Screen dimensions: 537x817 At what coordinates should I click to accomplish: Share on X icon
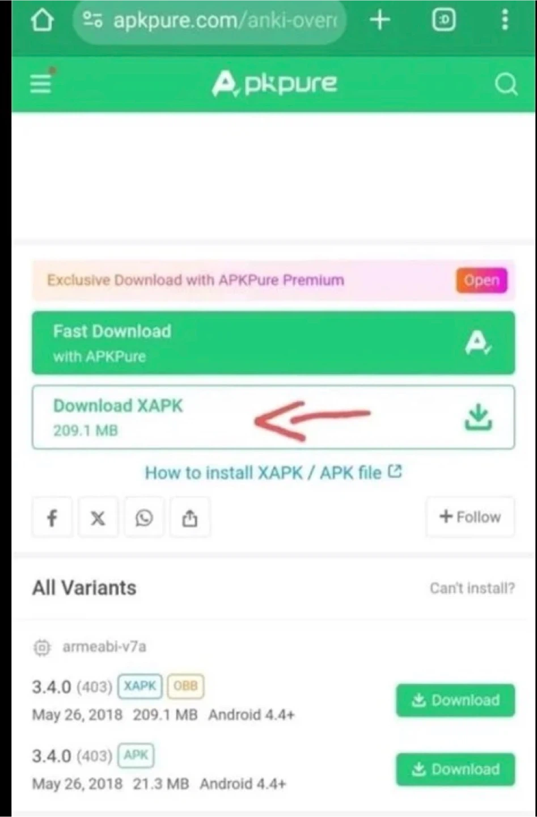(x=98, y=517)
